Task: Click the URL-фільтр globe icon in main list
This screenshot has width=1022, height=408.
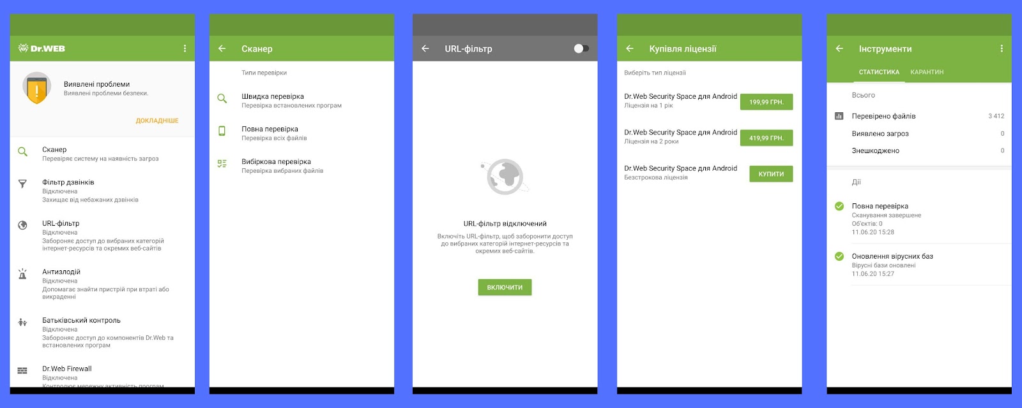Action: click(22, 225)
